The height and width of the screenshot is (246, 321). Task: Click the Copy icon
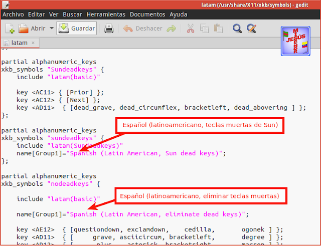(x=204, y=29)
